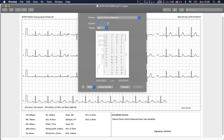This screenshot has width=224, height=140.
Task: Click the share icon in the toolbar
Action: (31, 10)
